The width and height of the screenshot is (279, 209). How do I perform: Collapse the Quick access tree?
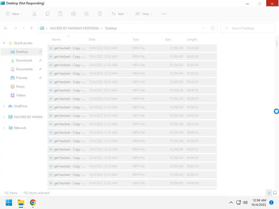[x=4, y=43]
